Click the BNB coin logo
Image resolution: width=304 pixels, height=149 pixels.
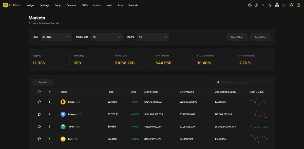tap(63, 139)
